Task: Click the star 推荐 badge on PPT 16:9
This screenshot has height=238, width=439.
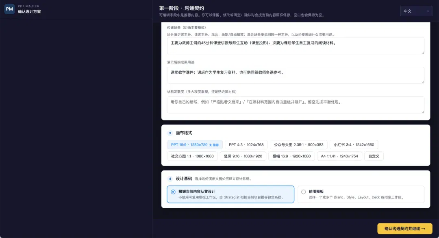Action: coord(214,145)
